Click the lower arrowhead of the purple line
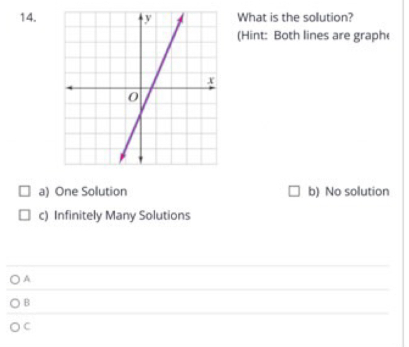 coord(123,157)
